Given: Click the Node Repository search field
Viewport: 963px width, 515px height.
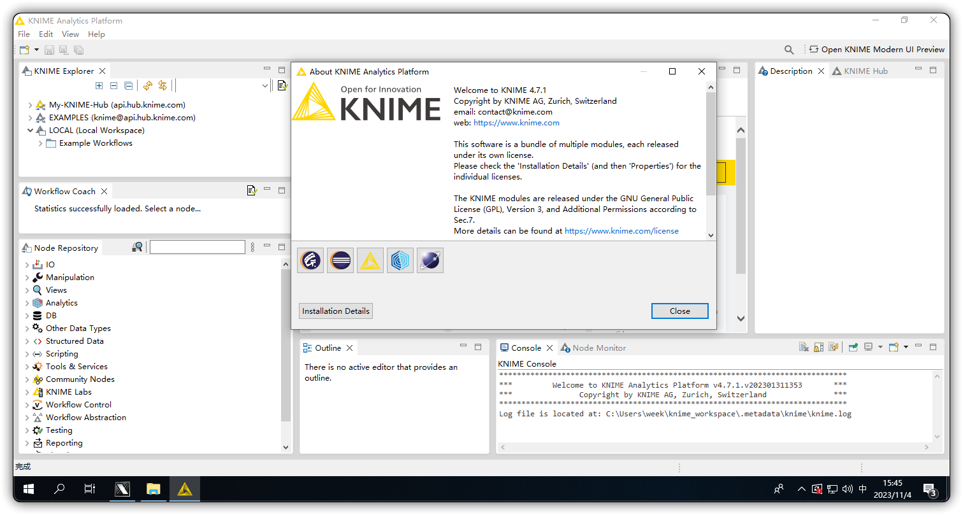Looking at the screenshot, I should pyautogui.click(x=198, y=247).
